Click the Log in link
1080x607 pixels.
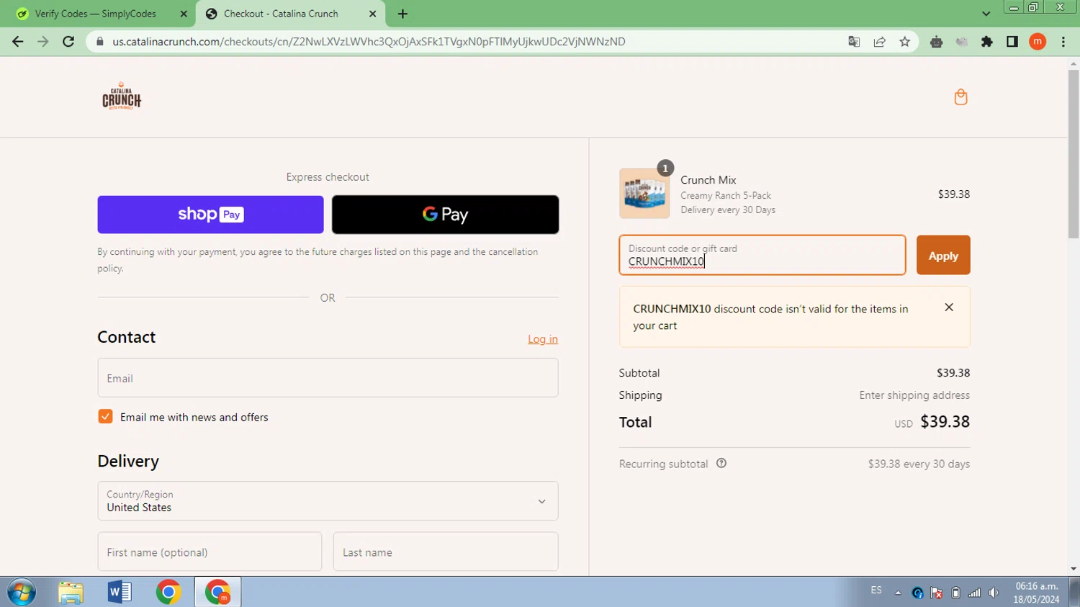(x=543, y=339)
